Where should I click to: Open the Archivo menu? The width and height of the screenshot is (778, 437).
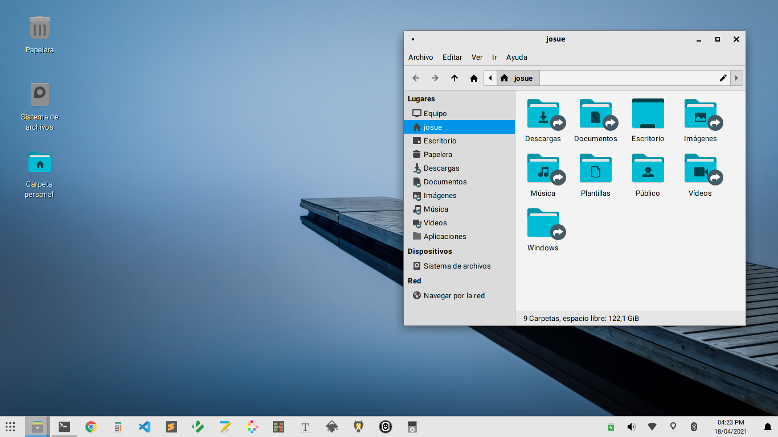coord(421,57)
